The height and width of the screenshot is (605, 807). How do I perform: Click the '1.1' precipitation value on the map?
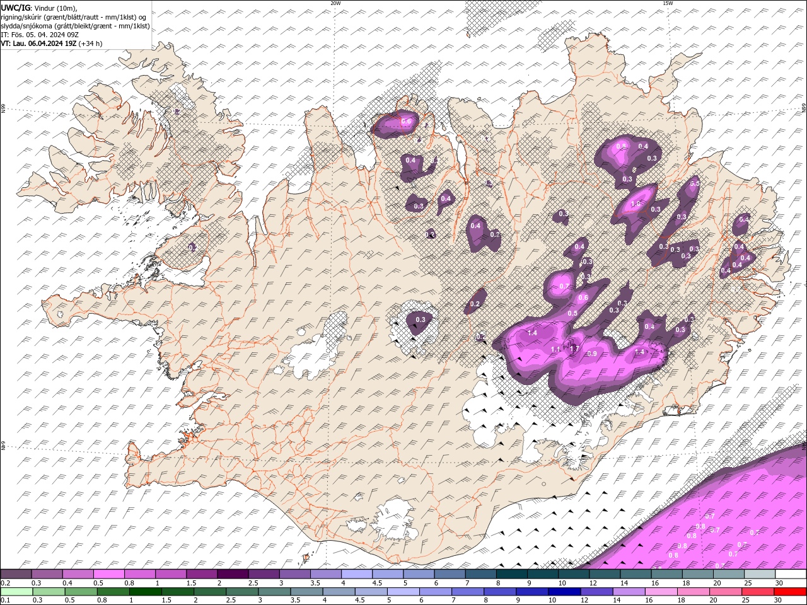(555, 349)
